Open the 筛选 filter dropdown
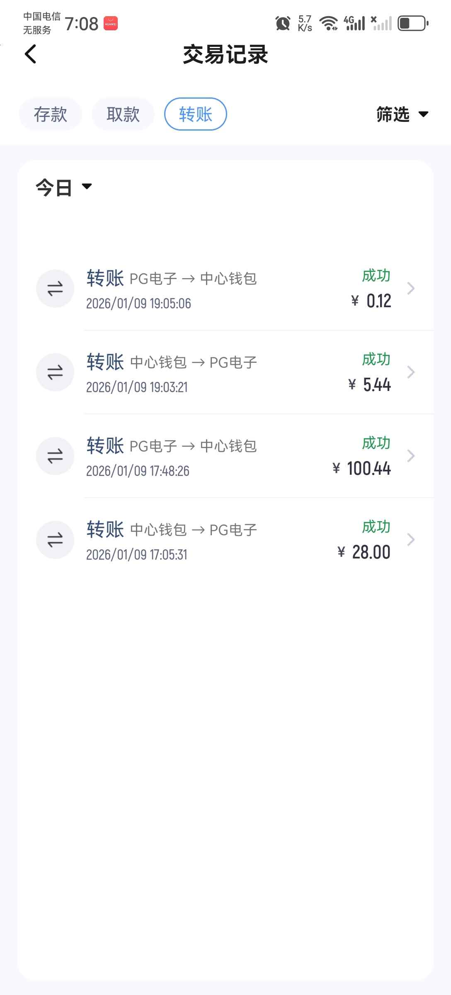451x995 pixels. point(402,114)
